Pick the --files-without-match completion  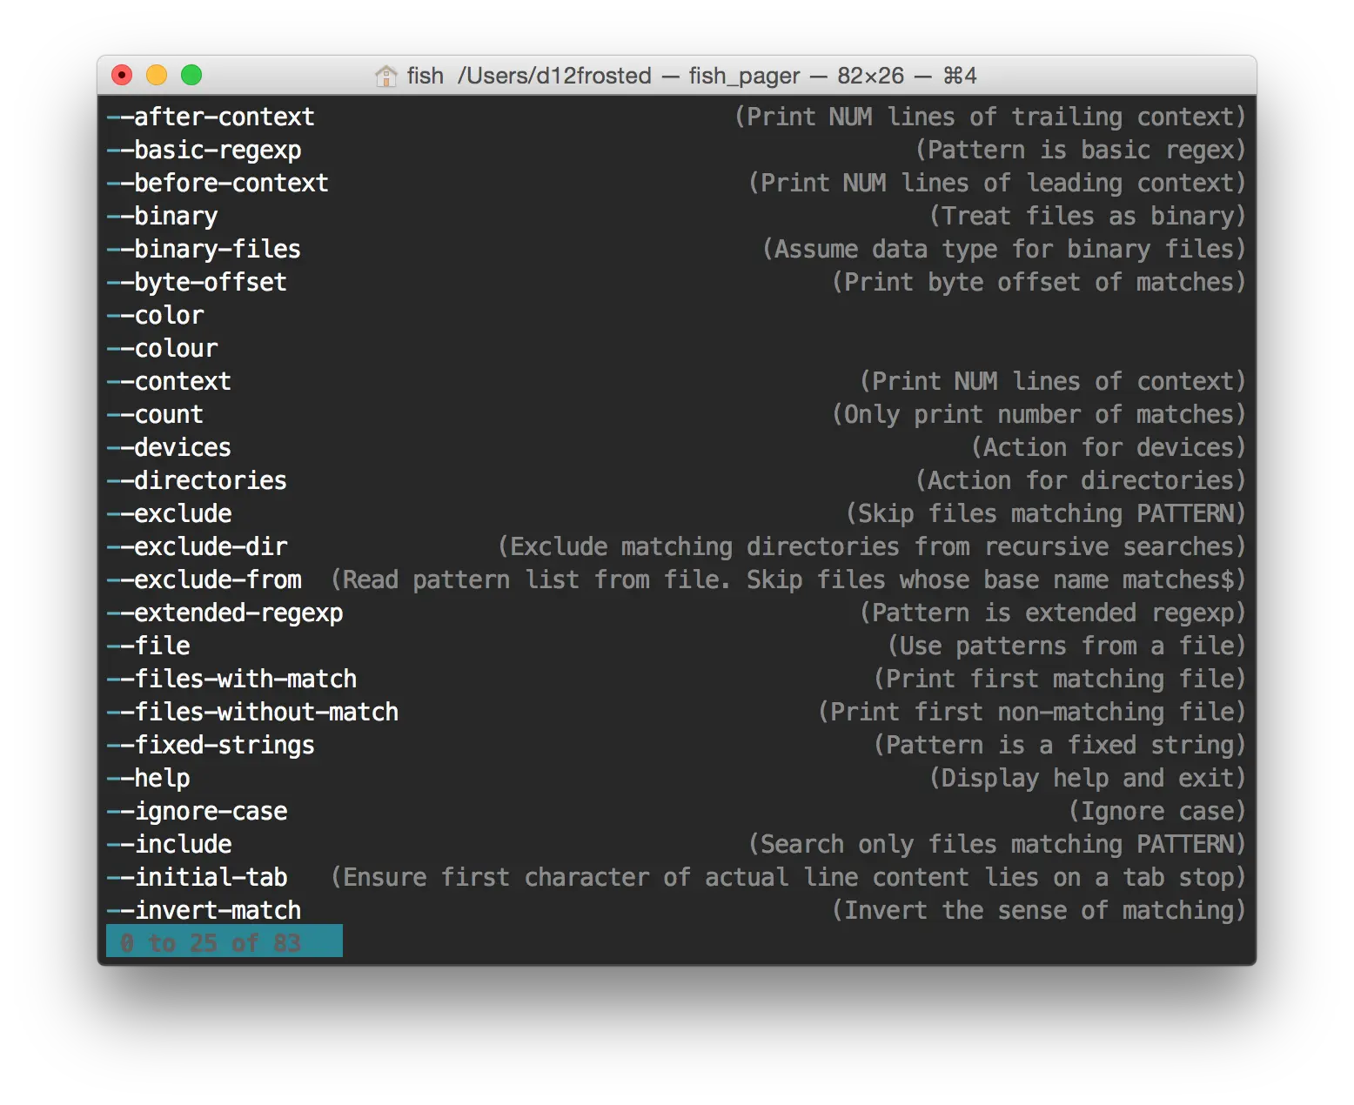(x=253, y=713)
